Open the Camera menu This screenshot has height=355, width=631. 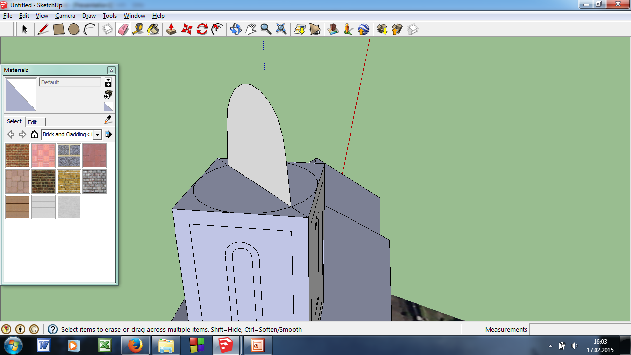coord(65,16)
